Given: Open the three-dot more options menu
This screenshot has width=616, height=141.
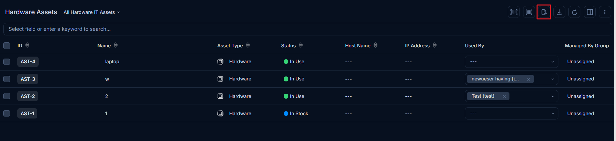Looking at the screenshot, I should coord(605,12).
